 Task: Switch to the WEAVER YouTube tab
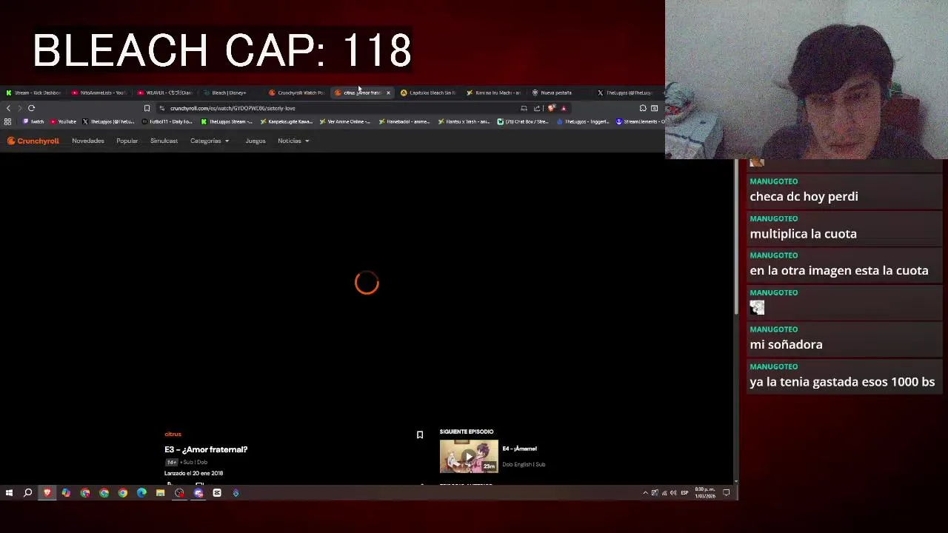tap(165, 93)
